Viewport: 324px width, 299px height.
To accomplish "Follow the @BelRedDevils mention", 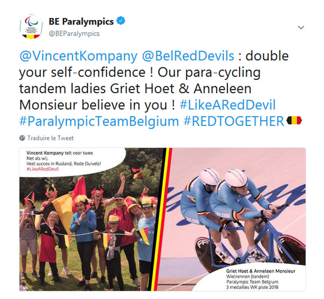I will [188, 56].
